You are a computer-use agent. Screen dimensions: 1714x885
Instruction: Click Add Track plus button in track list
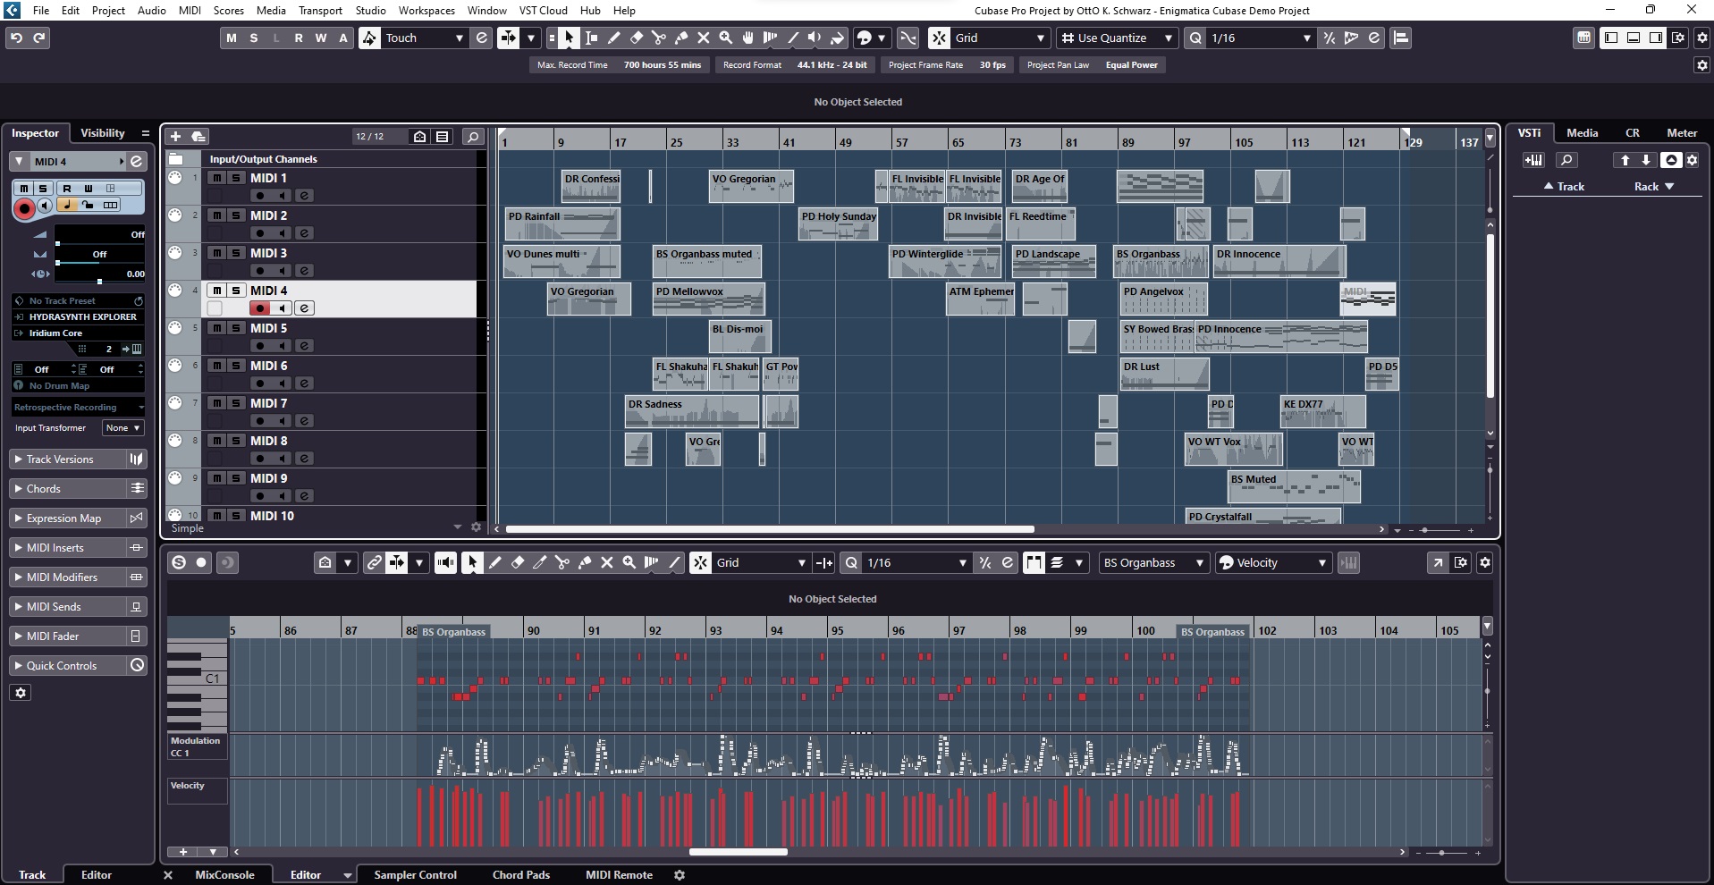176,136
